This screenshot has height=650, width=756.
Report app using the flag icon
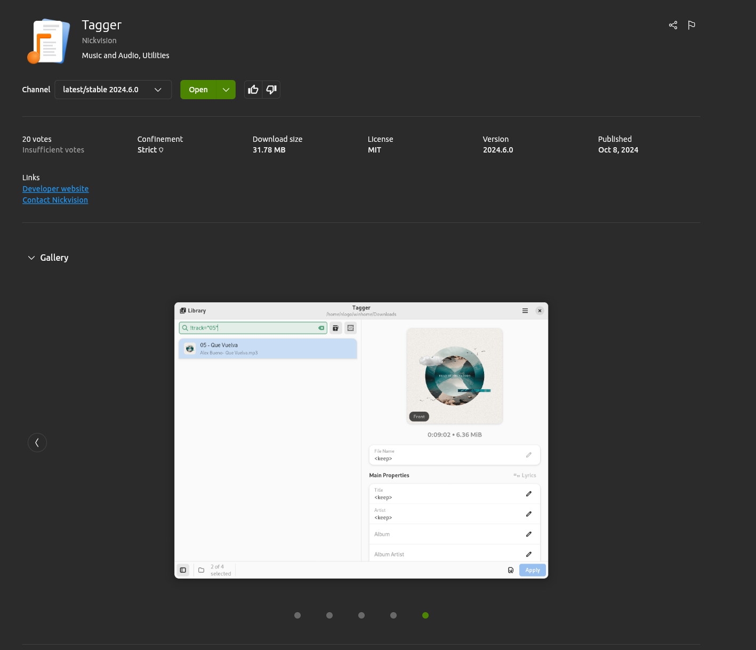pos(691,25)
